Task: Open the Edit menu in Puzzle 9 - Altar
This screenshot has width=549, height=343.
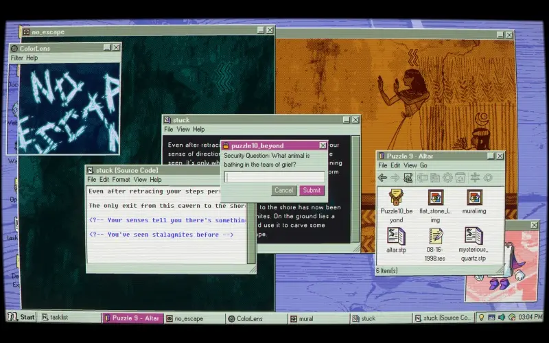Action: click(395, 165)
